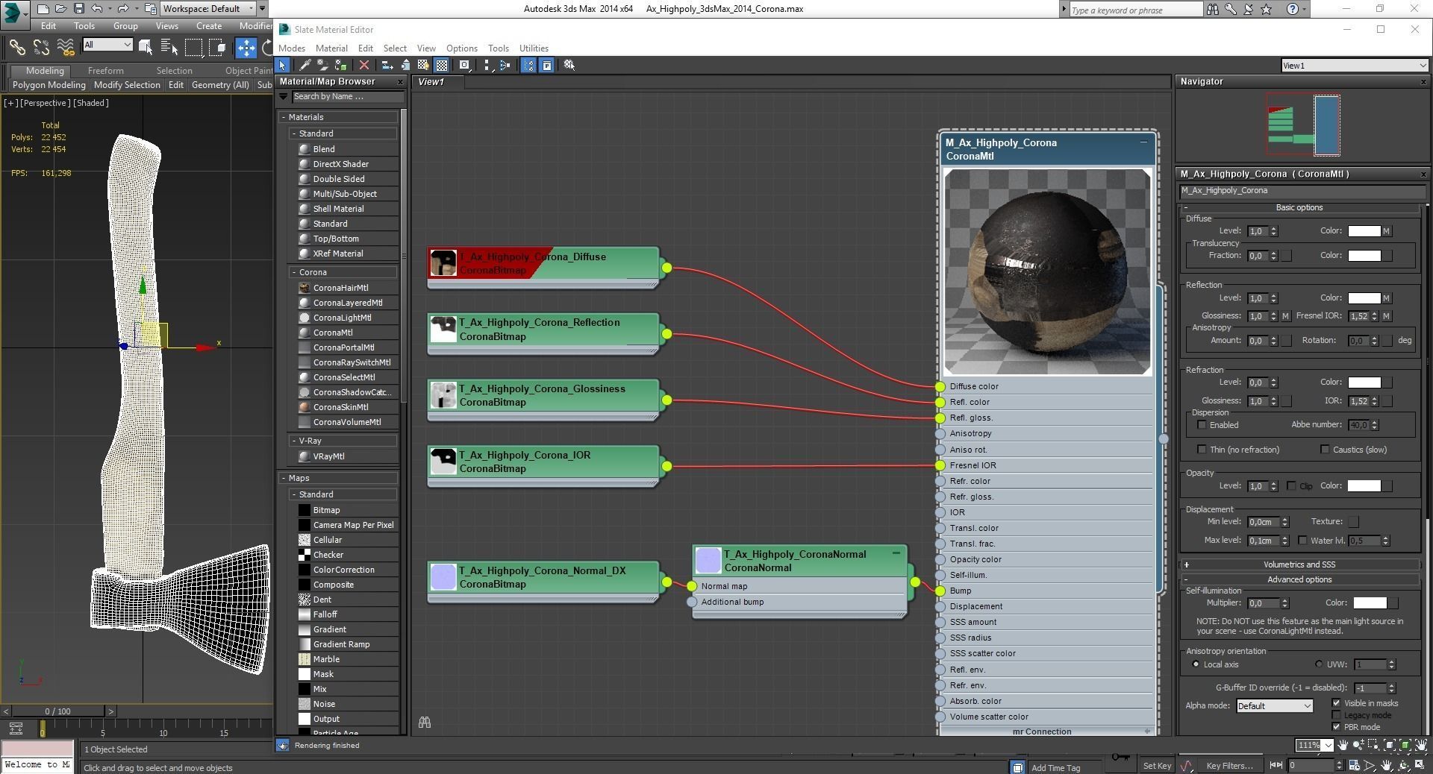Toggle Material/Map Browser panel icon

coord(528,66)
